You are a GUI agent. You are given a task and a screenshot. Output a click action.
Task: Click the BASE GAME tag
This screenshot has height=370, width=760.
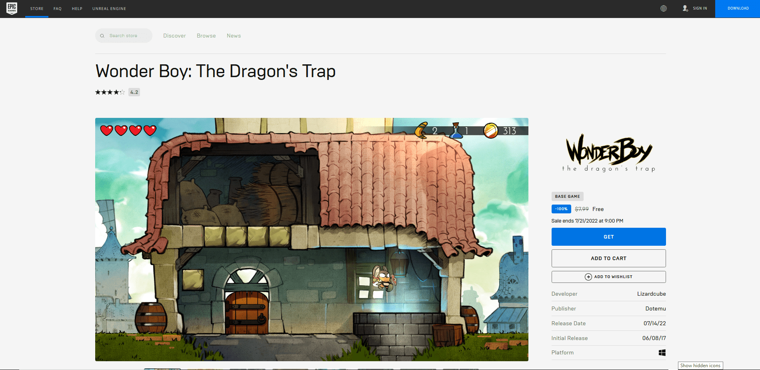(x=568, y=197)
